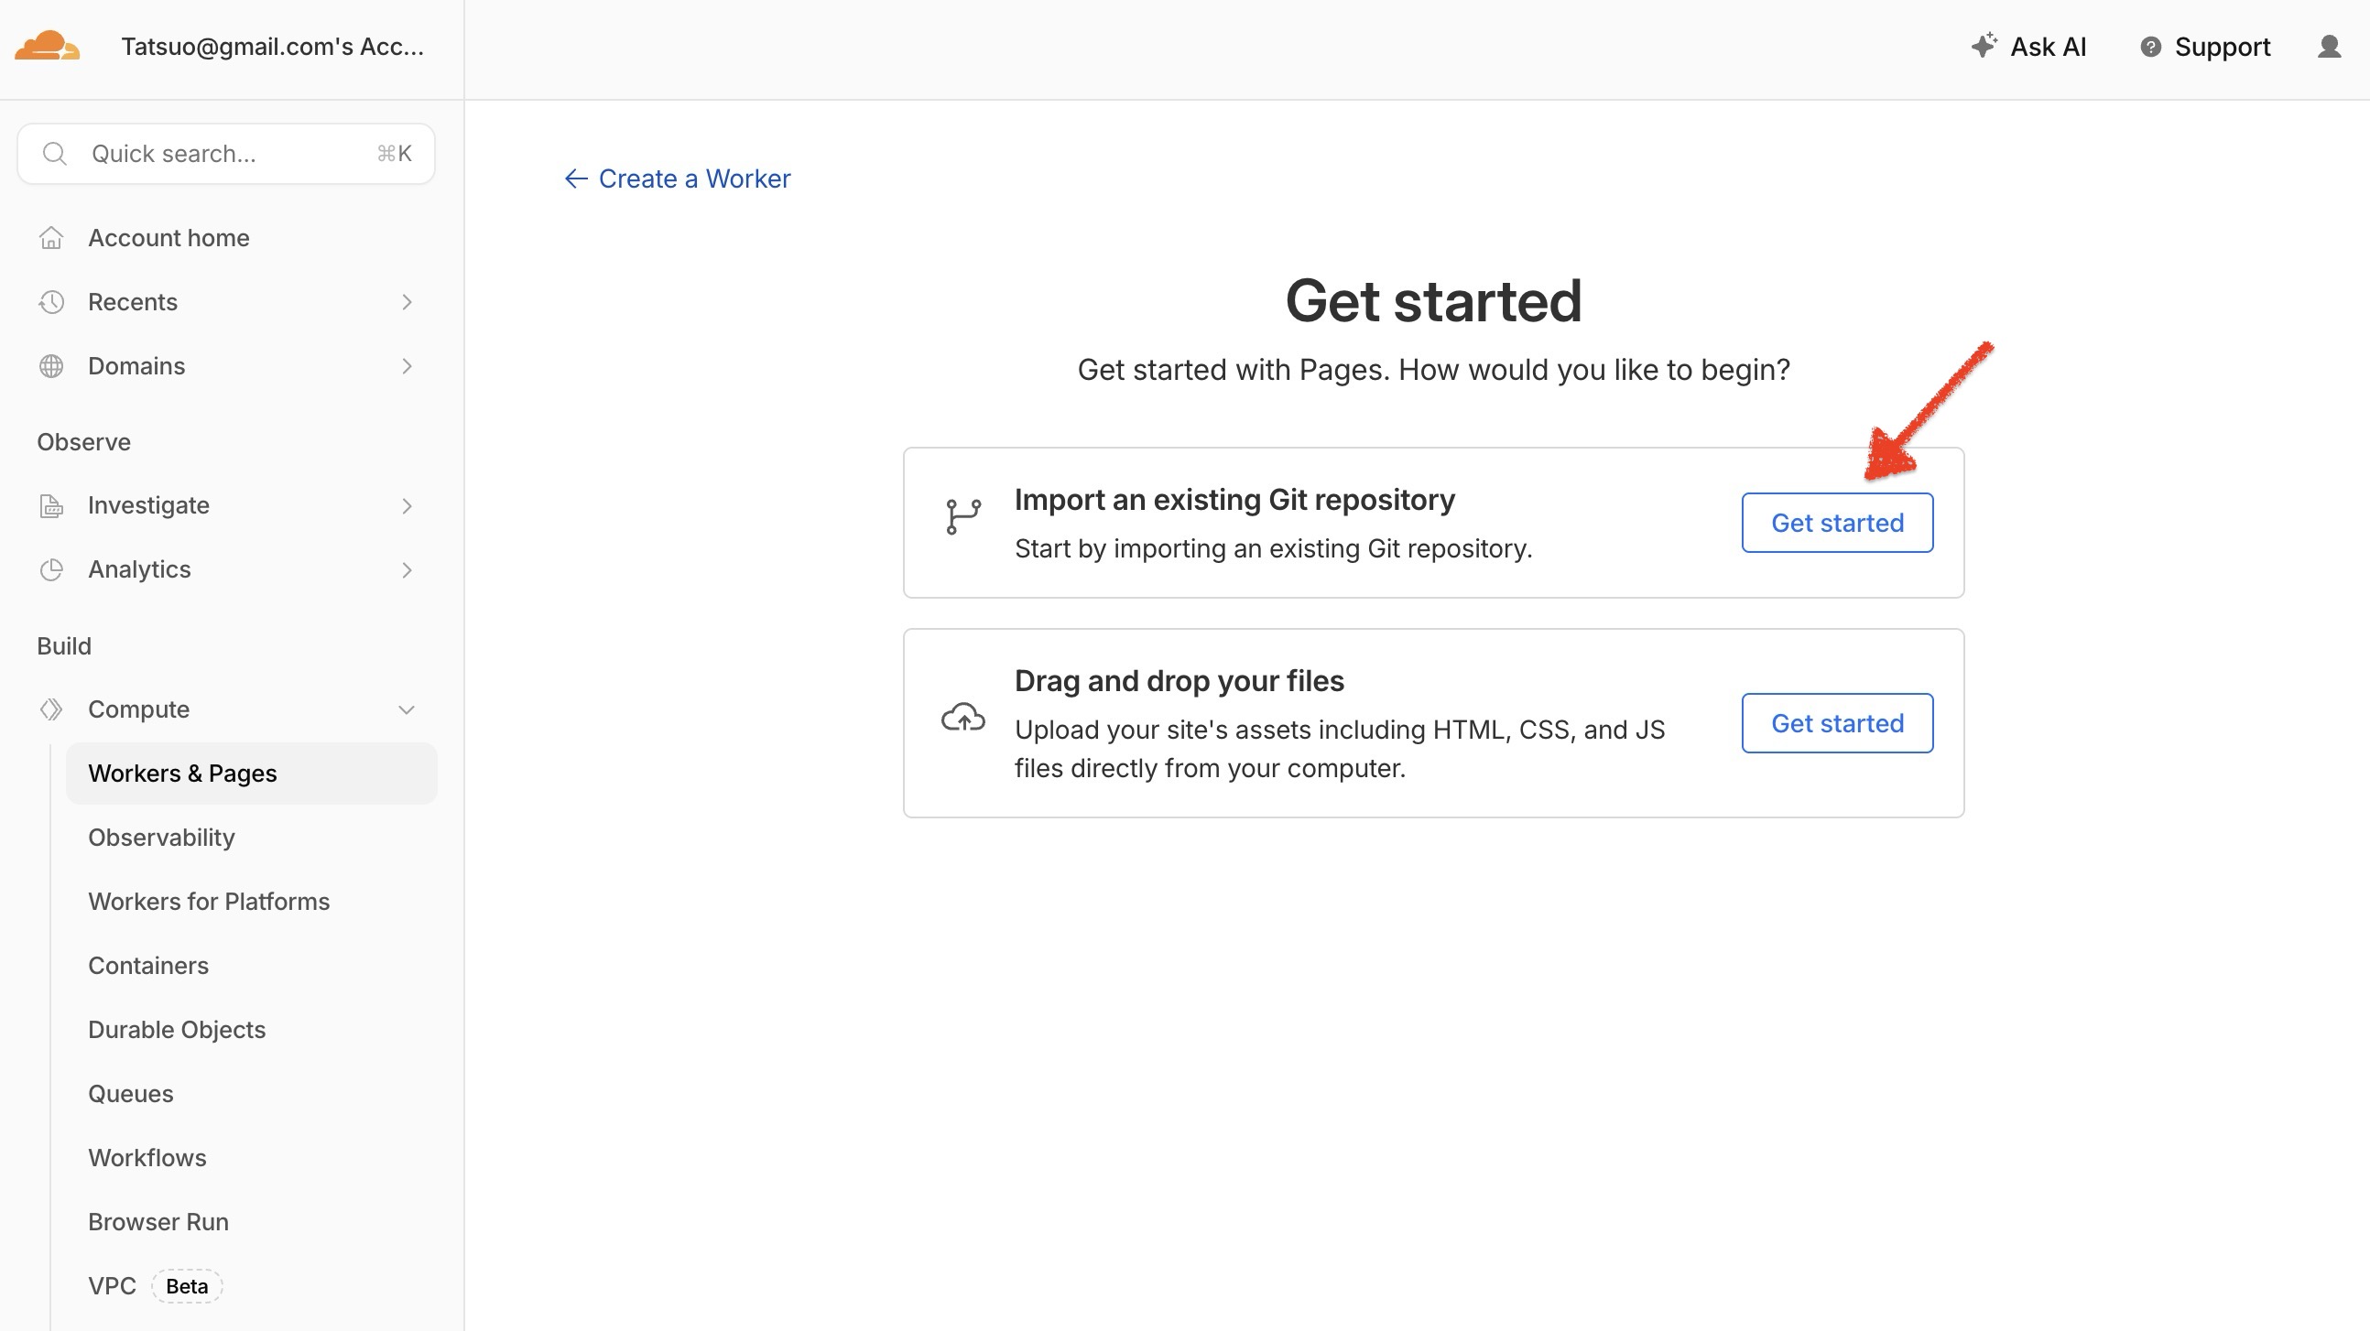Image resolution: width=2370 pixels, height=1331 pixels.
Task: Select Workers & Pages menu item
Action: [251, 774]
